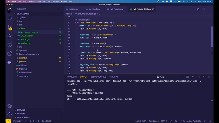Open the Manage gear icon
This screenshot has height=123, width=219.
click(x=10, y=114)
